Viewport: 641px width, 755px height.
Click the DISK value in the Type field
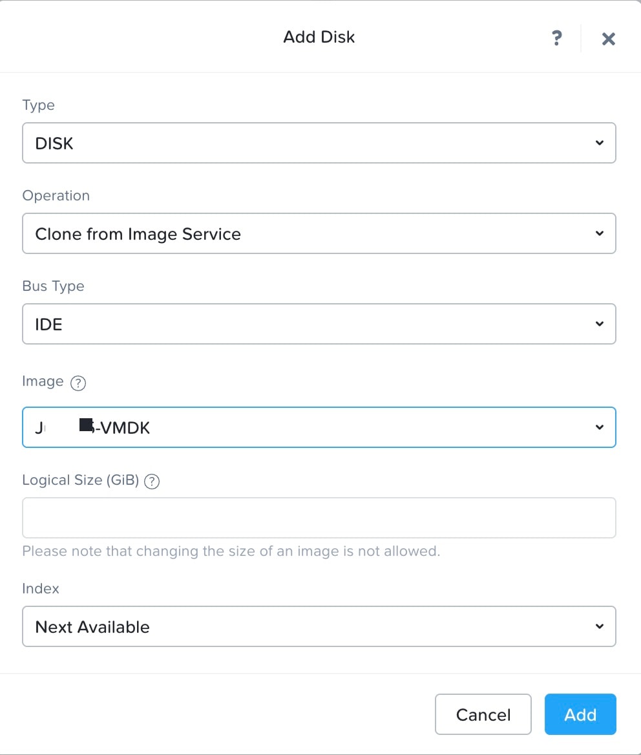point(54,143)
